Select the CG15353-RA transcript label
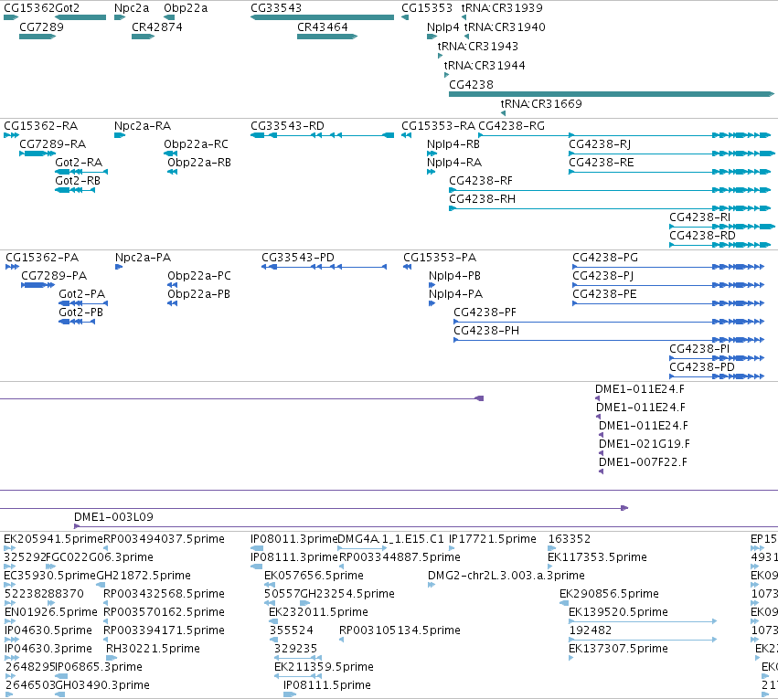The height and width of the screenshot is (699, 778). (x=438, y=126)
